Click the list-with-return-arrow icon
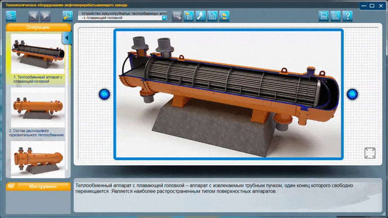 click(x=67, y=16)
